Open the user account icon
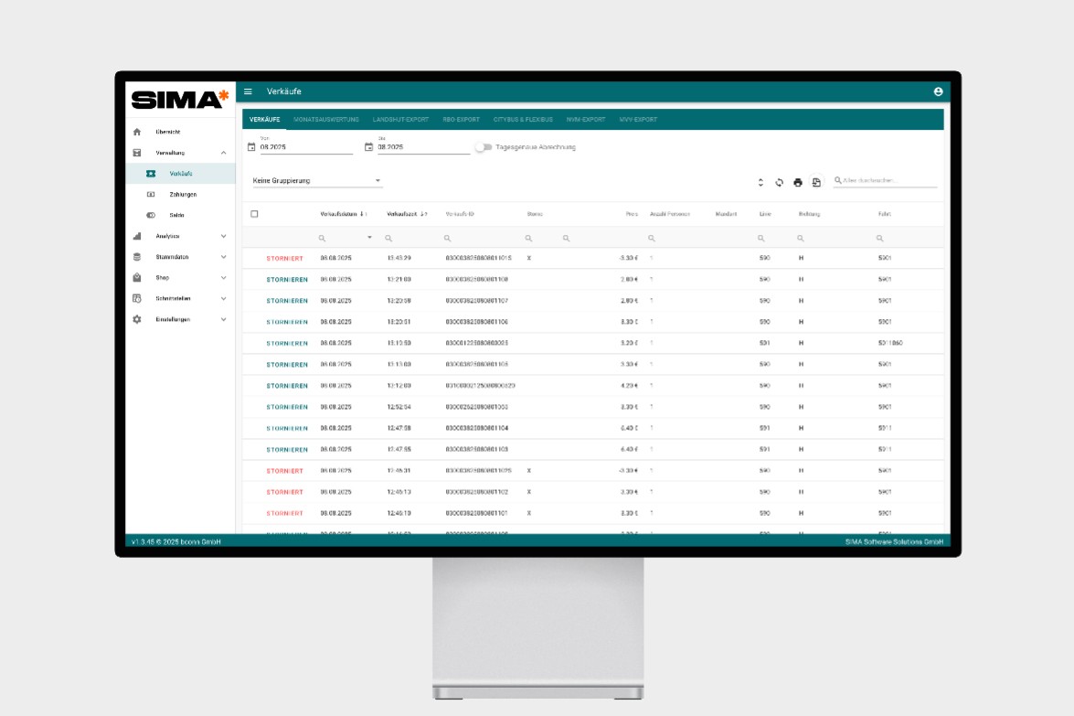This screenshot has width=1074, height=716. pos(938,91)
